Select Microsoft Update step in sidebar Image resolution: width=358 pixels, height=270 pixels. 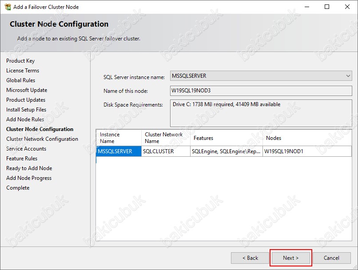27,90
